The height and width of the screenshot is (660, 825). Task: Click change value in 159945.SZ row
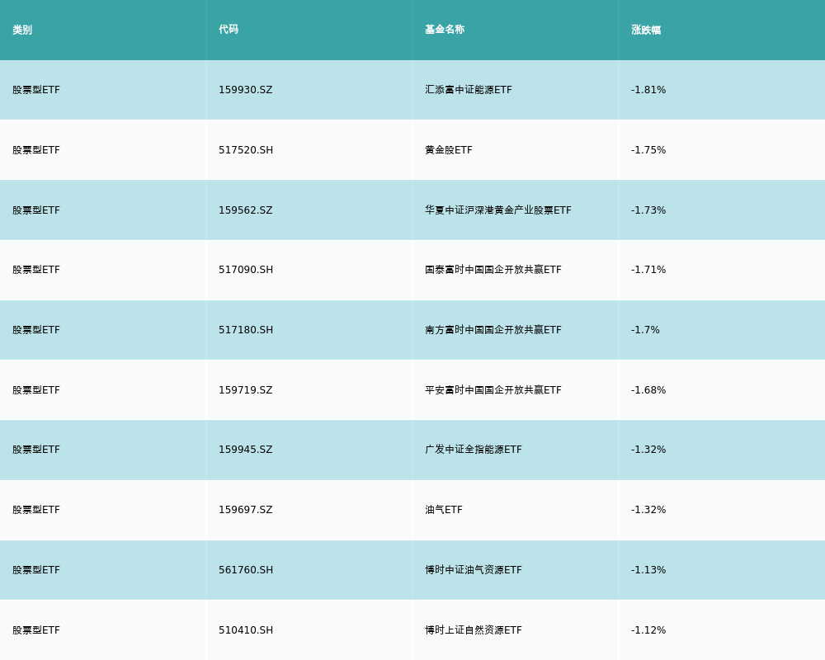(x=648, y=450)
